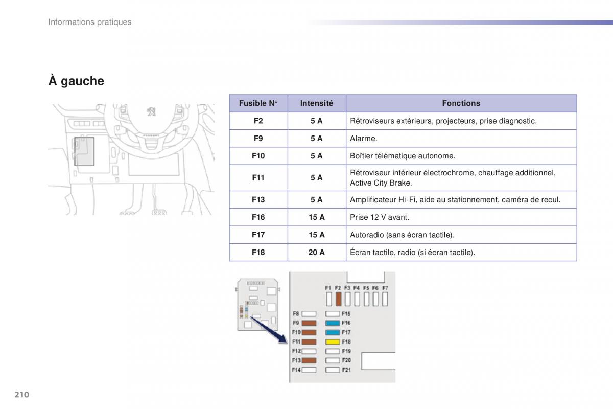Viewport: 613px width, 409px height.
Task: Click the F10 cell in the table
Action: 258,156
